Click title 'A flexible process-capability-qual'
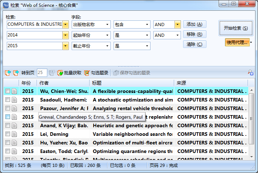Screen dimensions: 258x173 [133, 91]
